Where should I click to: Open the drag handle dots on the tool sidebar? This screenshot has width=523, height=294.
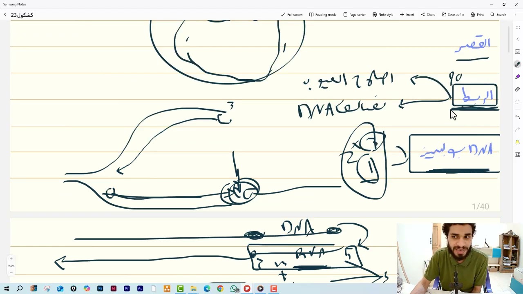518,27
